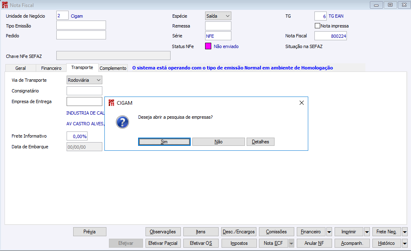Click the CIGAM logo icon in dialog title

(x=111, y=103)
